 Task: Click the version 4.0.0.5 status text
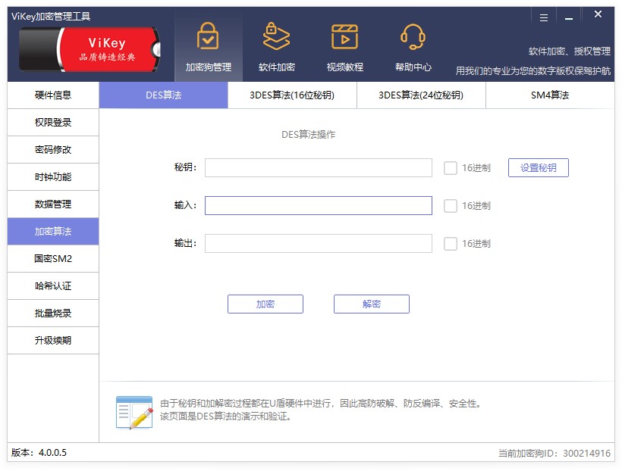(x=39, y=453)
